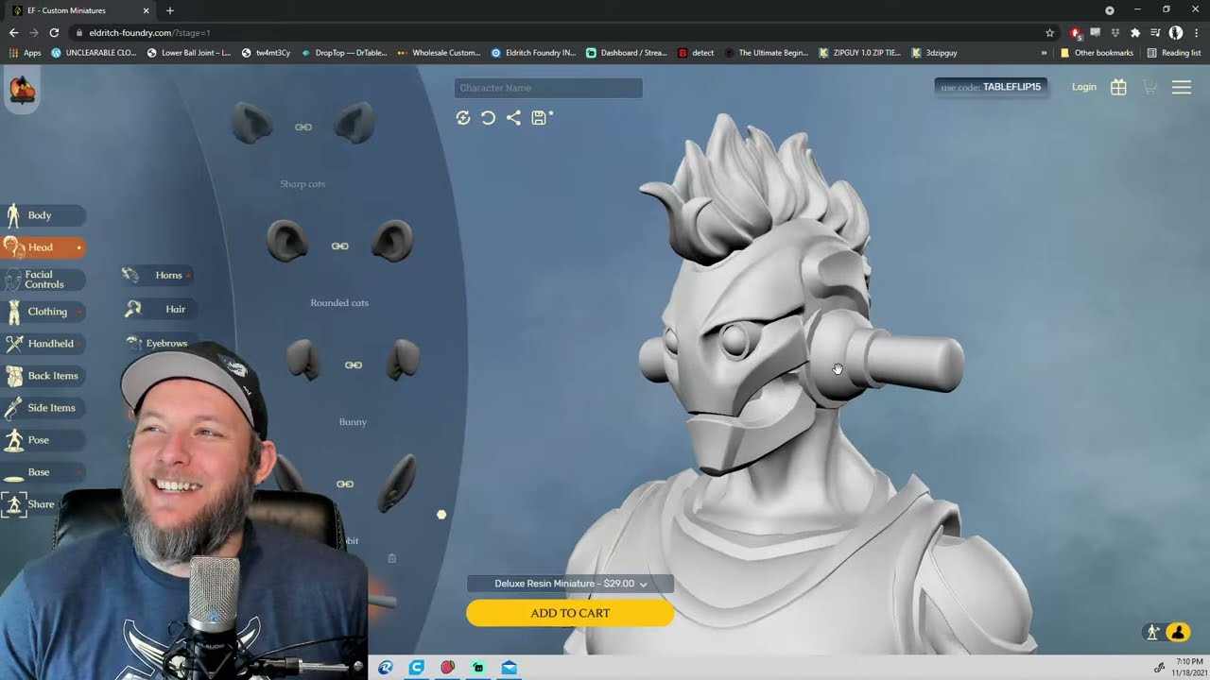Select left Rounded cats ear
The width and height of the screenshot is (1210, 680).
click(x=287, y=241)
